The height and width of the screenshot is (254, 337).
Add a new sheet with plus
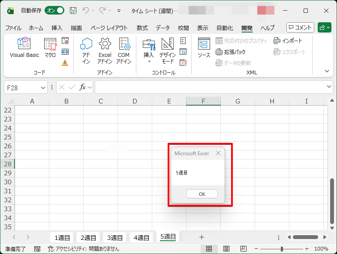202,237
